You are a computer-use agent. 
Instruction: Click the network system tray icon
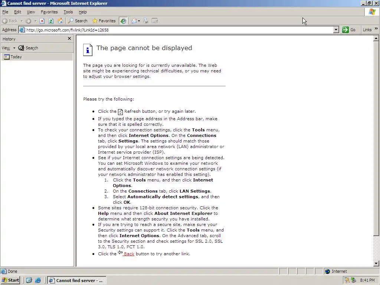tap(354, 280)
